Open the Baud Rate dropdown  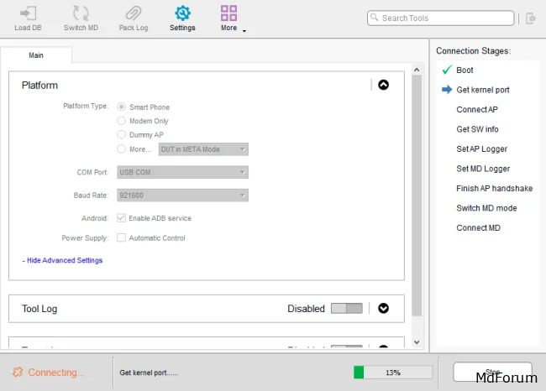(182, 195)
